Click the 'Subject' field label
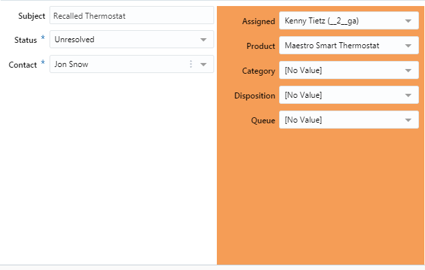The width and height of the screenshot is (425, 270). [x=31, y=15]
